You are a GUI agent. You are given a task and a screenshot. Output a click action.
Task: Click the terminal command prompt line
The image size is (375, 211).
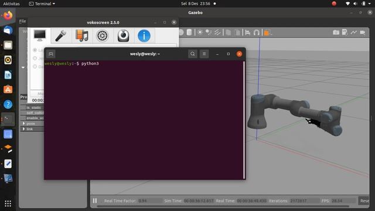click(71, 63)
